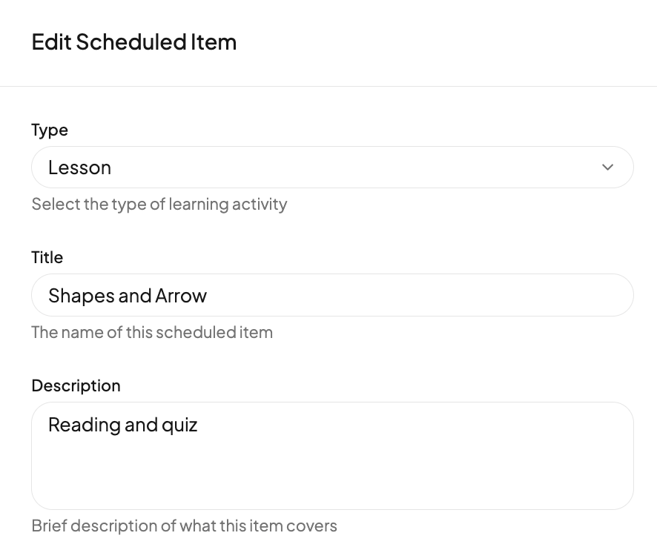Image resolution: width=657 pixels, height=550 pixels.
Task: Click the 'Type' field label
Action: pos(50,130)
